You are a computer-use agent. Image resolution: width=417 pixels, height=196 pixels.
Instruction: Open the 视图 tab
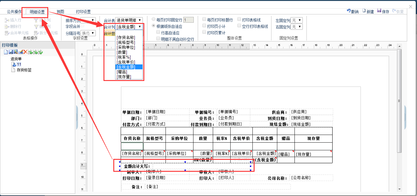coord(60,12)
